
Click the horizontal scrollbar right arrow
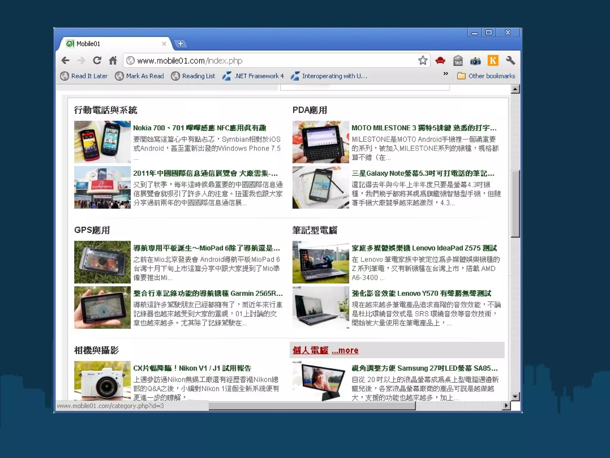click(506, 406)
